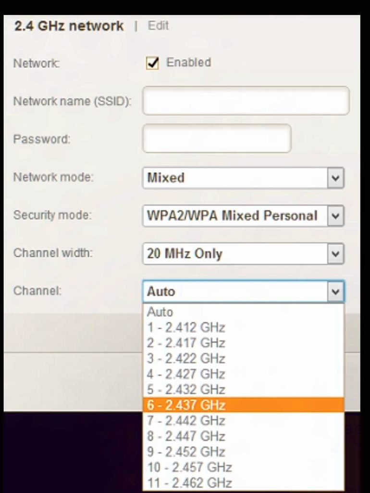Click the Network mode dropdown arrow
The width and height of the screenshot is (370, 493).
tap(336, 178)
